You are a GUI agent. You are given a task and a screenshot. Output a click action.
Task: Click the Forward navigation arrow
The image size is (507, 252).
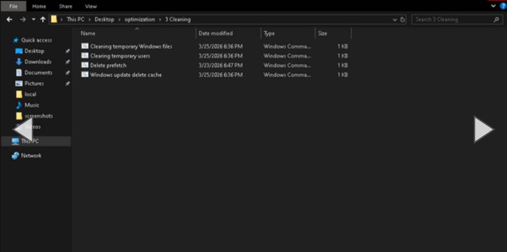23,19
